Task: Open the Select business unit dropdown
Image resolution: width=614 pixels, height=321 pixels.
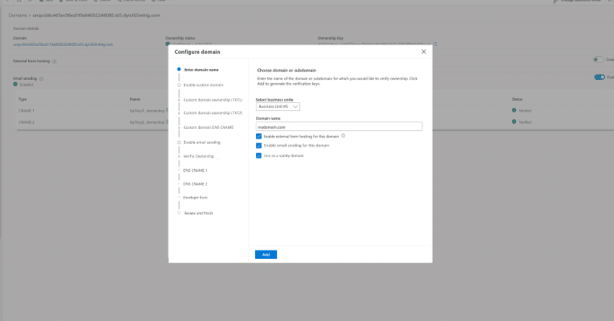Action: [278, 107]
